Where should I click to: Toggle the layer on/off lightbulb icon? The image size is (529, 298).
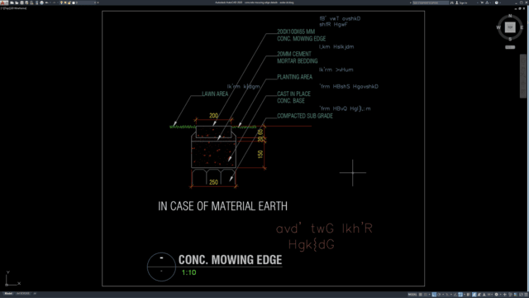point(61,2)
